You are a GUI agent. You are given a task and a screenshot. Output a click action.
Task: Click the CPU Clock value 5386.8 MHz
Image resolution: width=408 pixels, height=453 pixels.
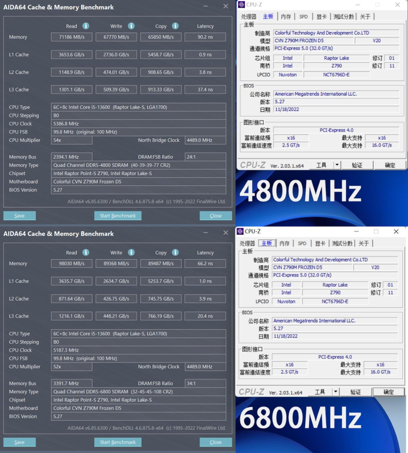click(x=139, y=124)
